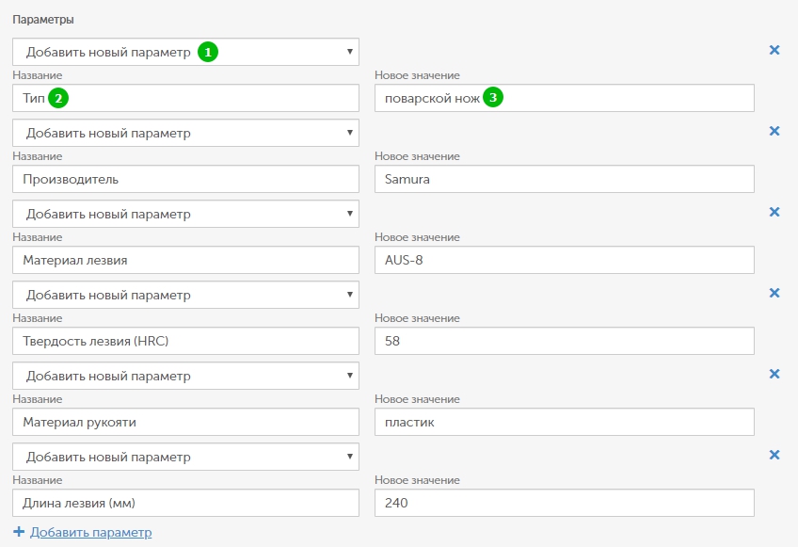This screenshot has height=547, width=798.
Task: Remove the Материал рукояти parameter with X icon
Action: (x=774, y=374)
